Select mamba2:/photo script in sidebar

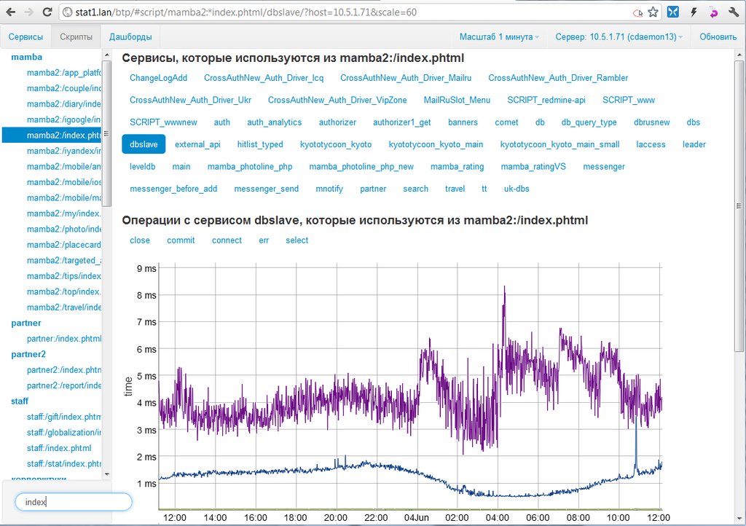(x=64, y=229)
